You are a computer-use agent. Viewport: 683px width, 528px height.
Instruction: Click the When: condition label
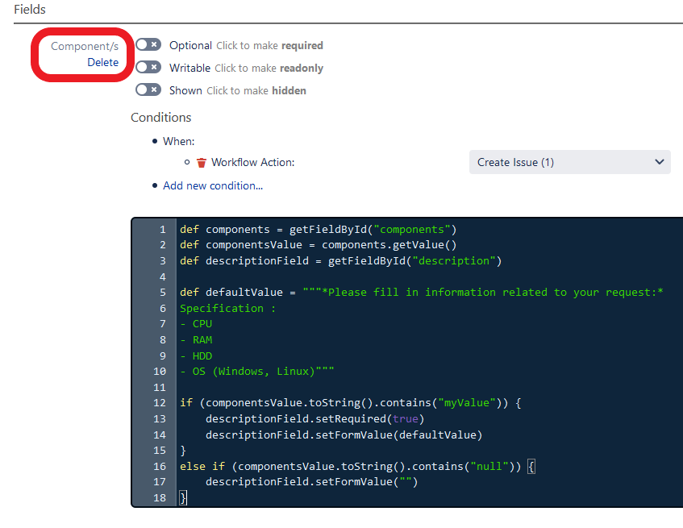pyautogui.click(x=178, y=141)
